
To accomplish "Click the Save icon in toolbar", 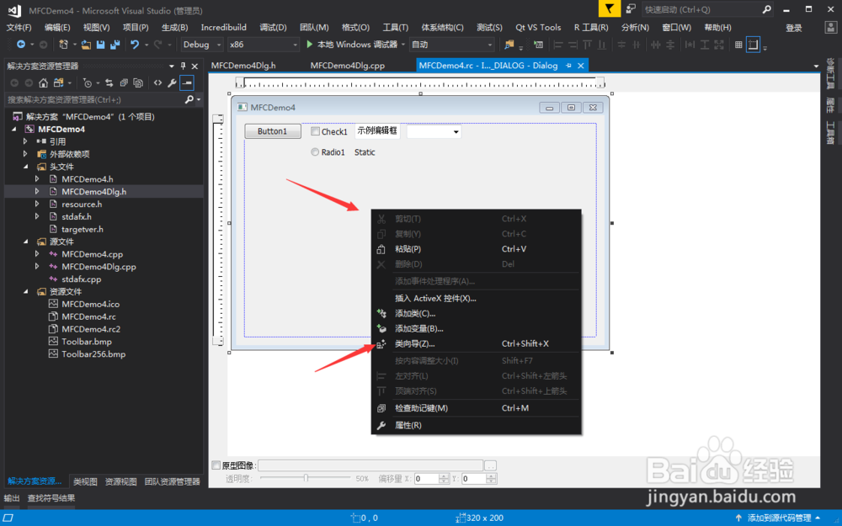I will pyautogui.click(x=100, y=45).
